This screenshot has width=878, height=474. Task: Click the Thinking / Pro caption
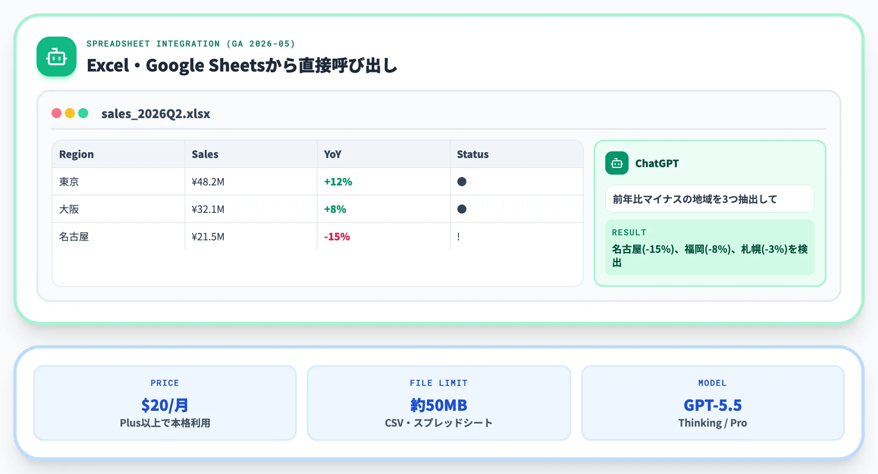(713, 423)
